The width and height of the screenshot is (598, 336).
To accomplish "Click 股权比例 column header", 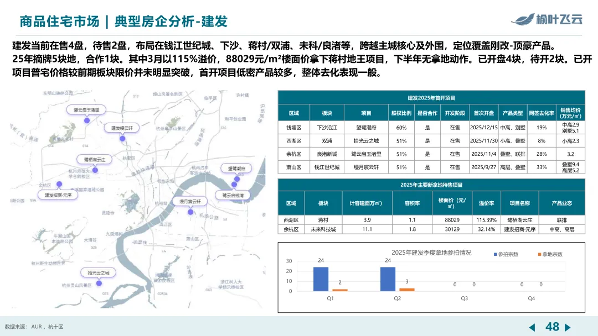I will pyautogui.click(x=401, y=113).
